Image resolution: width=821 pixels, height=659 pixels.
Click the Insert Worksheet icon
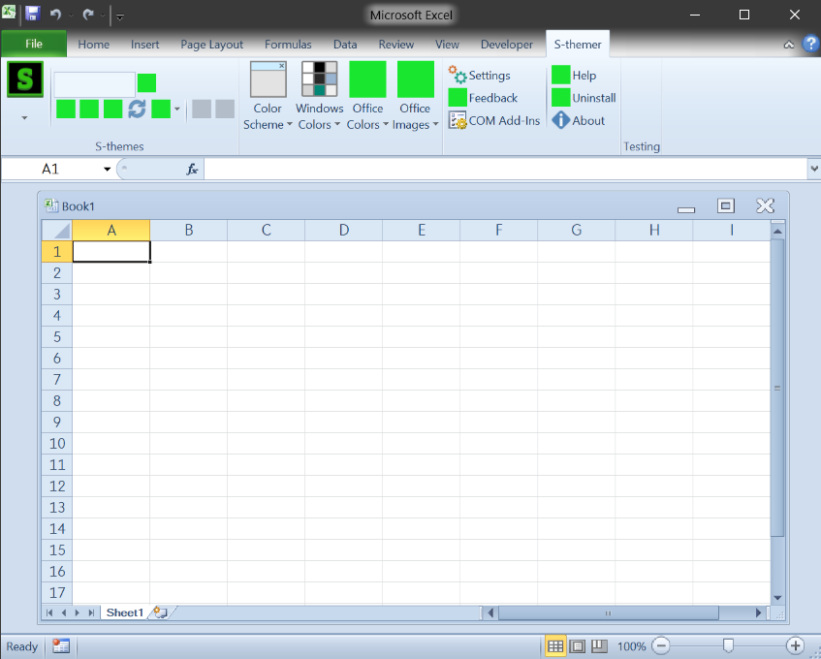click(161, 612)
